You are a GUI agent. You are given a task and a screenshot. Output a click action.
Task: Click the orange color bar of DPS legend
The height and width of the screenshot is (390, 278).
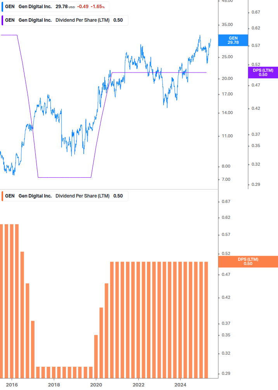[x=2, y=196]
